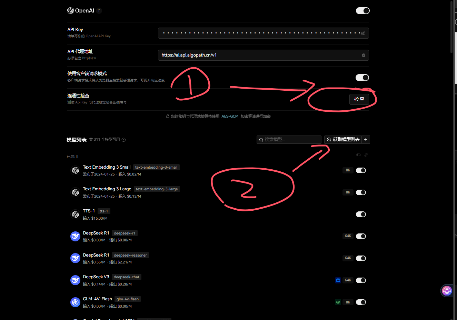
Task: Click 64K badge of deepseek-reasoner row
Action: coord(348,258)
